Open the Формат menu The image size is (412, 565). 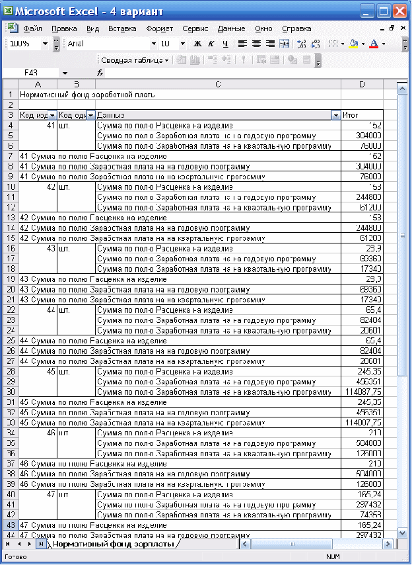[x=160, y=29]
